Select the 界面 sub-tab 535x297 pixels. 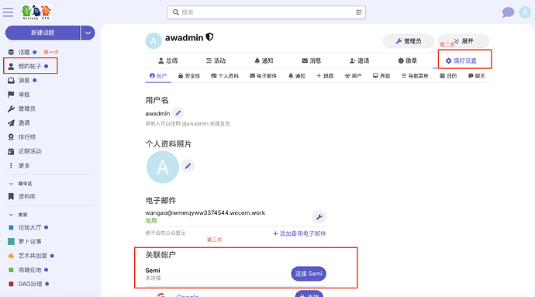tap(381, 76)
